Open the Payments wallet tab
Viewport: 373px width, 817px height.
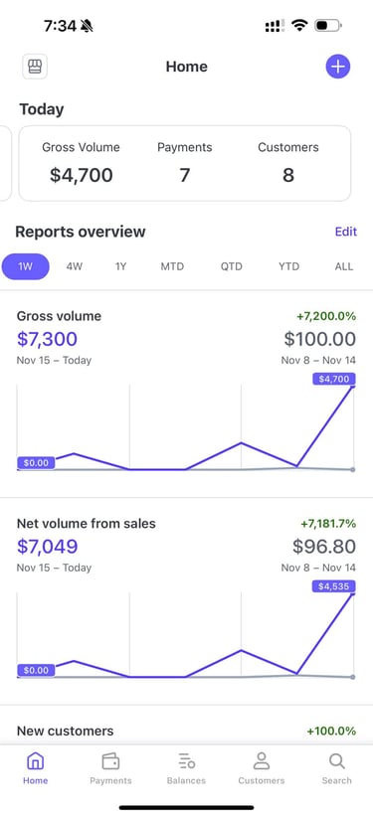pos(110,761)
